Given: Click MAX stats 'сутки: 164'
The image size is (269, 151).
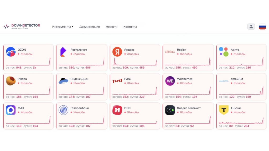Looking at the screenshot, I should coord(31,126).
